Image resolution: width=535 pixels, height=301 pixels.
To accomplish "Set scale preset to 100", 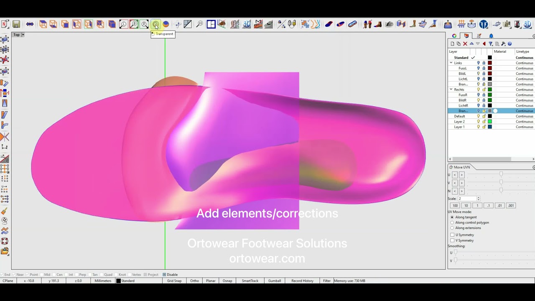I will 455,206.
